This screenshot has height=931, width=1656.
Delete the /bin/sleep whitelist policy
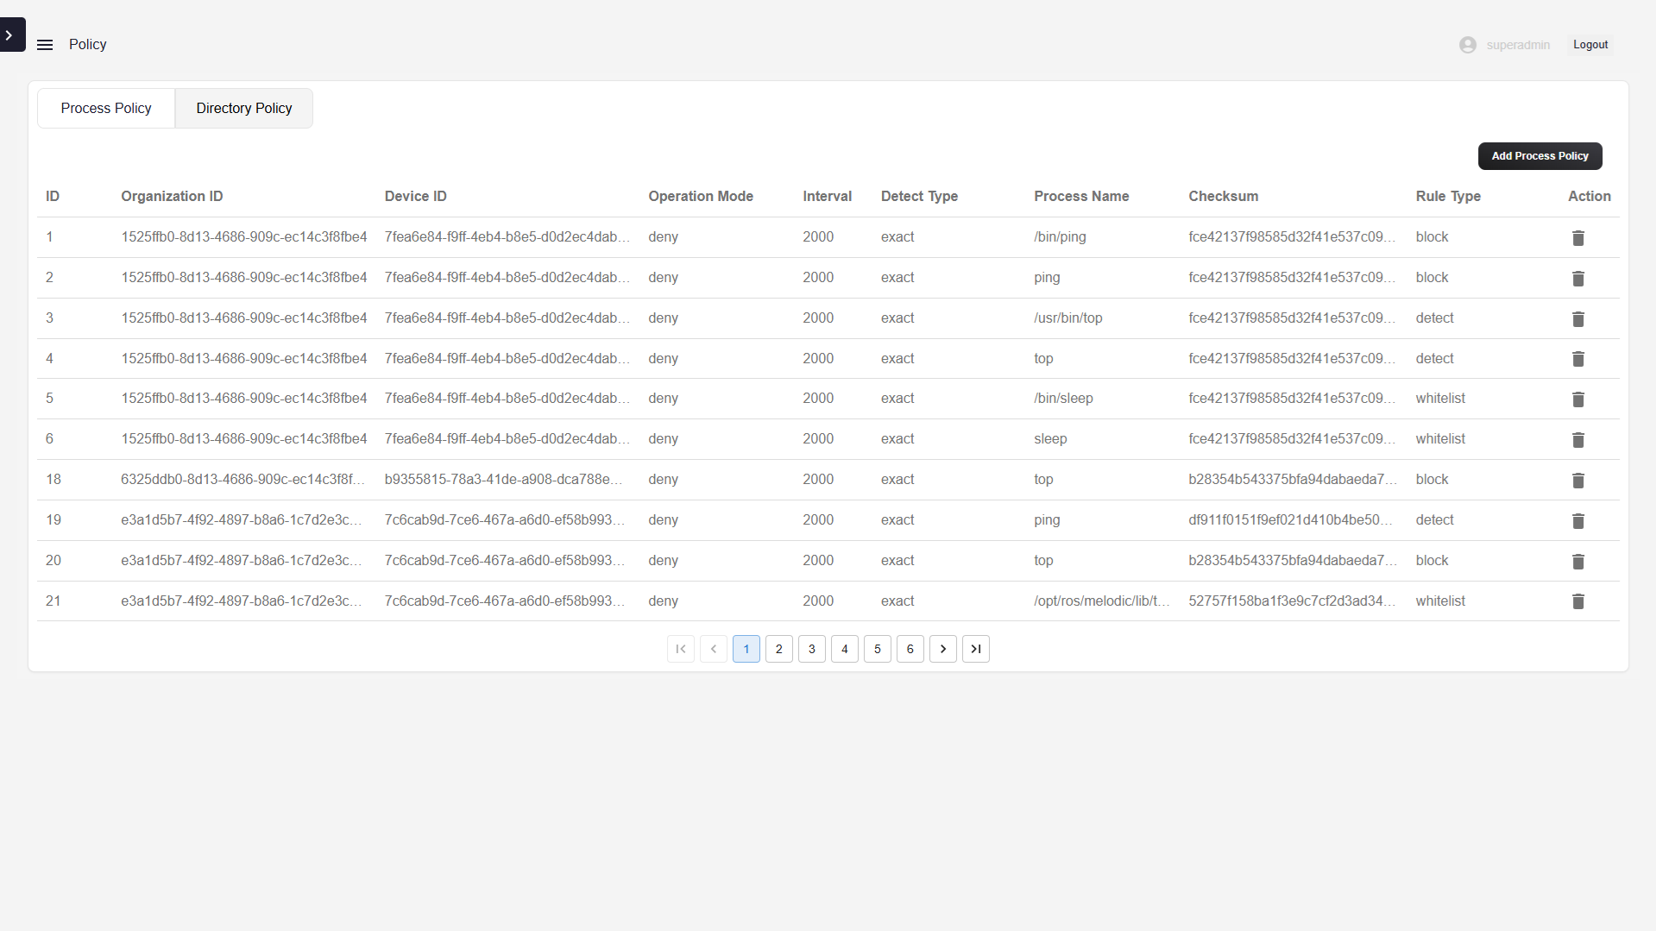(1577, 399)
